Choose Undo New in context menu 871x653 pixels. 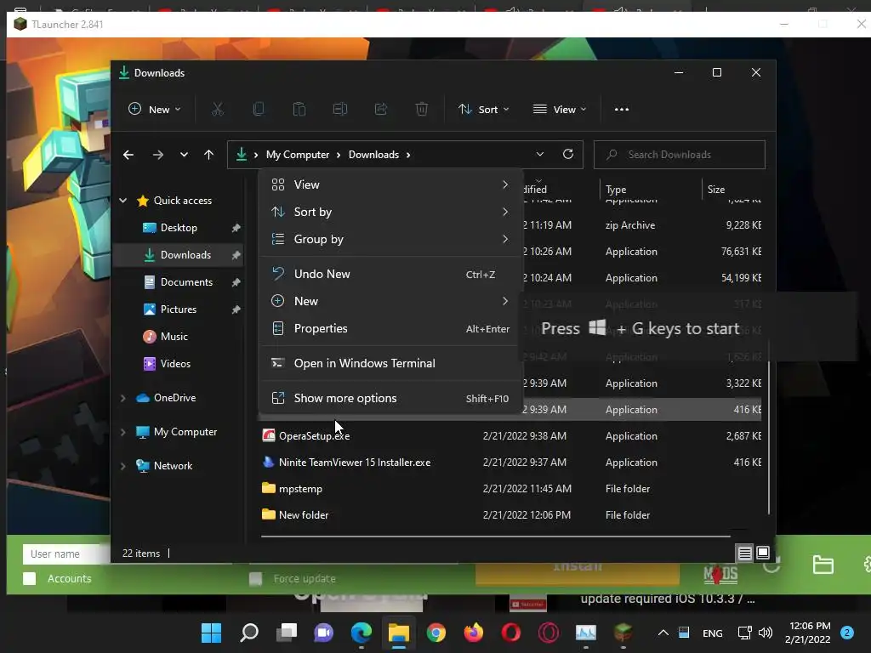(x=390, y=274)
